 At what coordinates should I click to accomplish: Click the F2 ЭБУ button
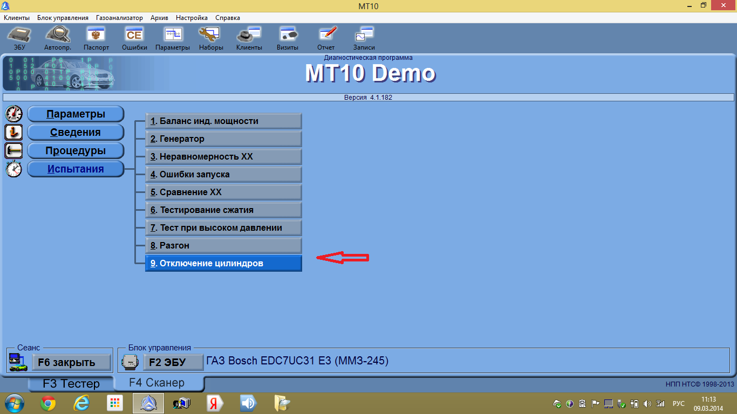(x=173, y=362)
